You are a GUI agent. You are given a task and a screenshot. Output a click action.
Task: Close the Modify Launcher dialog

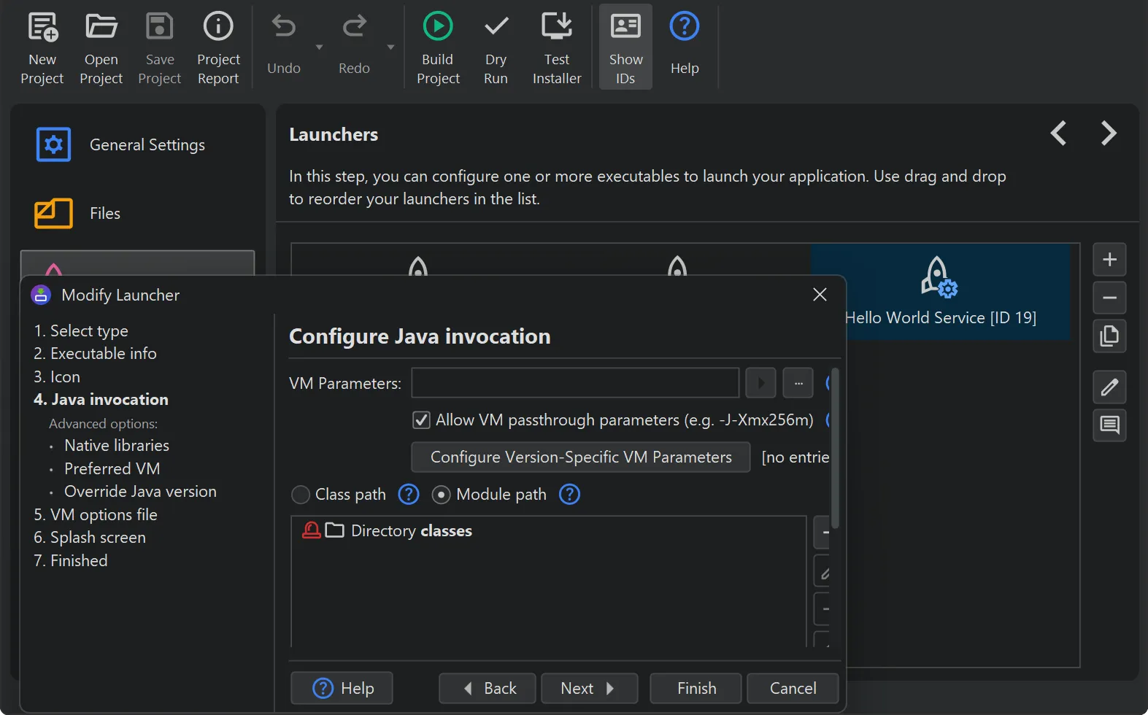click(x=820, y=294)
